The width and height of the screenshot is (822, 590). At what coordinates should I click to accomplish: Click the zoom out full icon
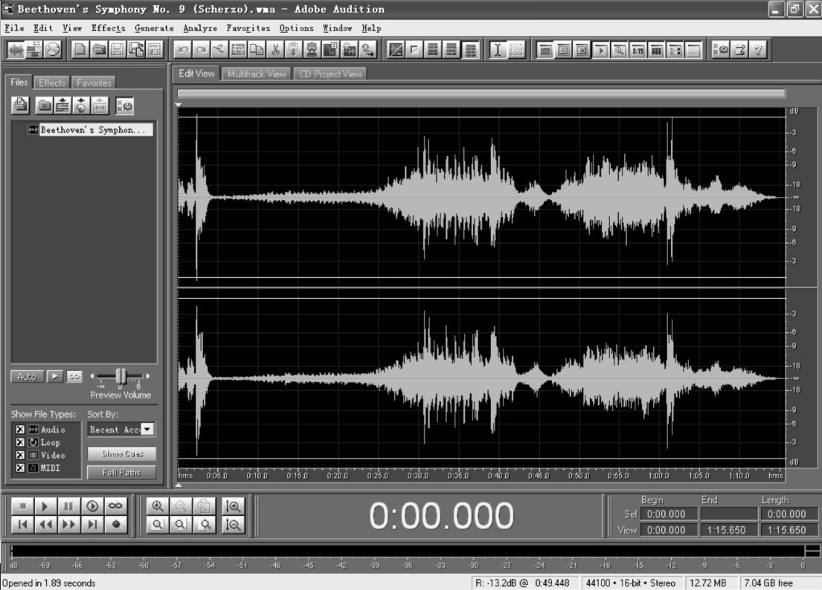(x=203, y=506)
